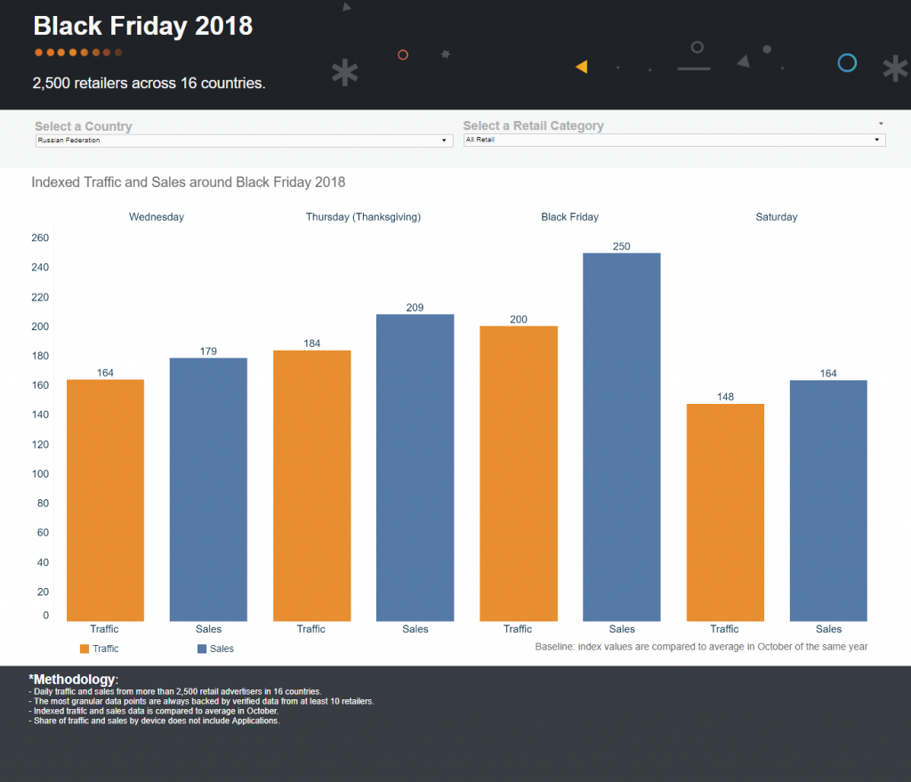Click the Thursday (Thanksgiving) column header
The width and height of the screenshot is (911, 782).
tap(363, 217)
